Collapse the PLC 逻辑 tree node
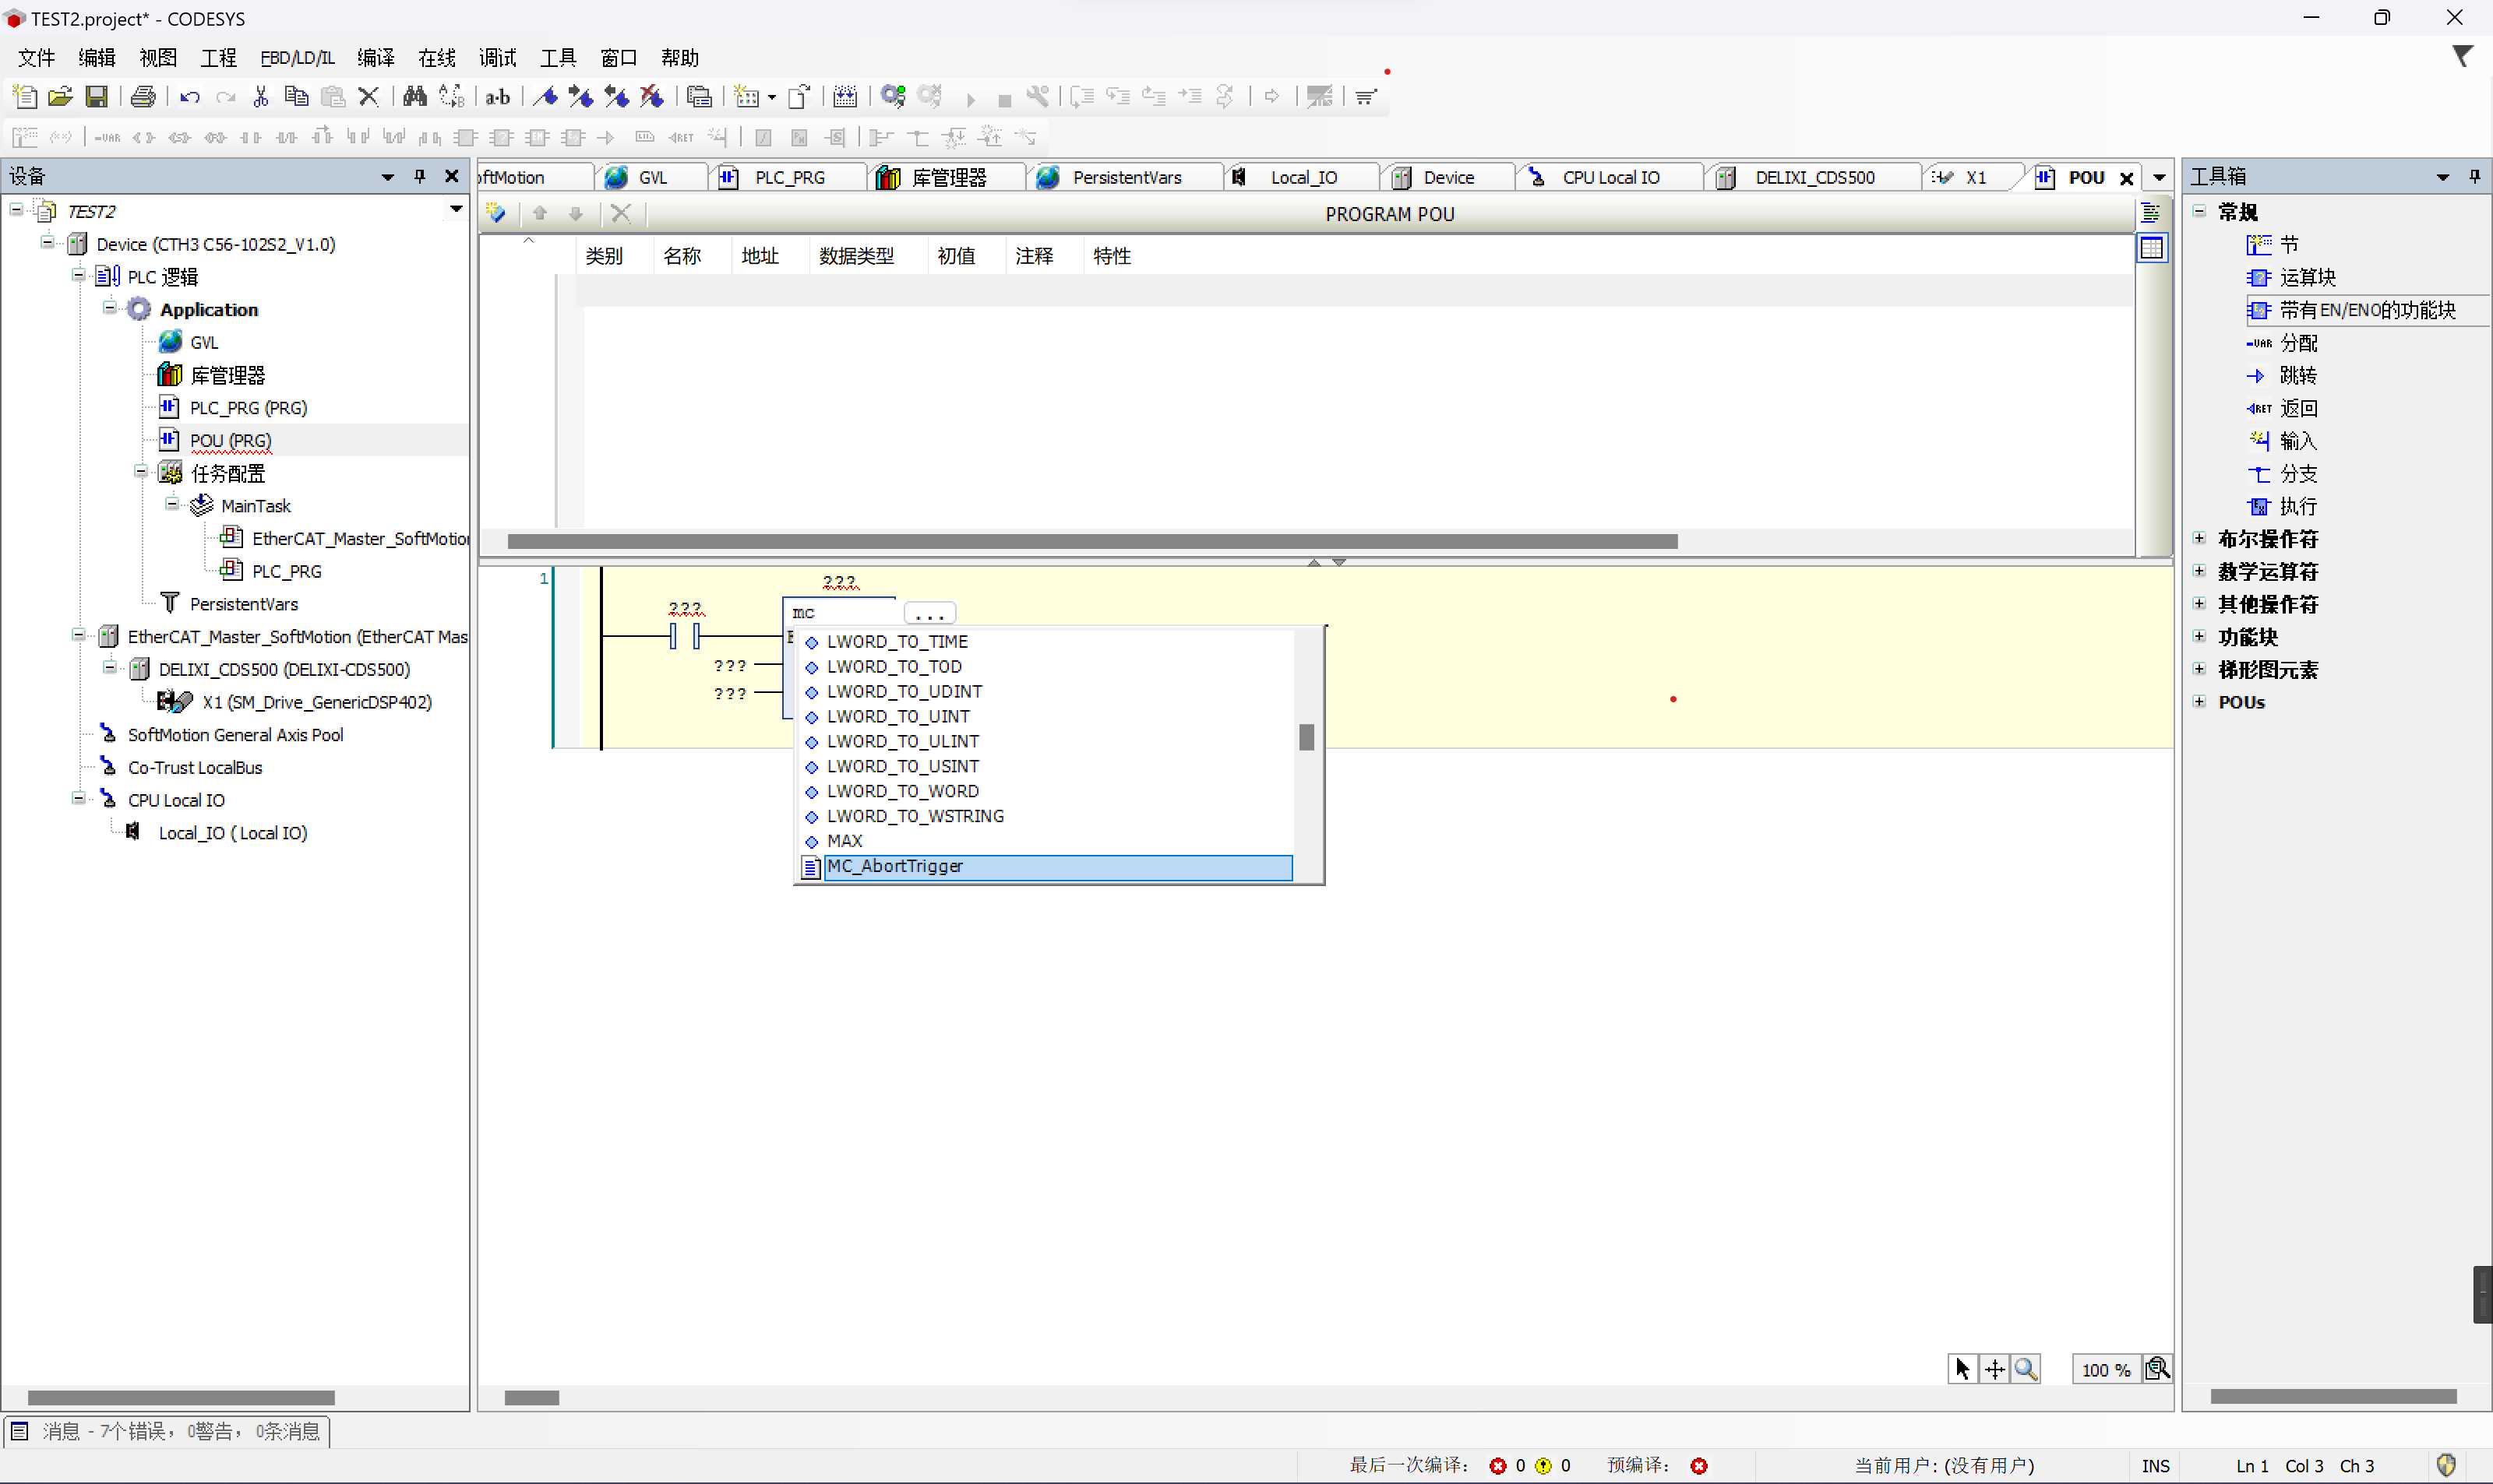The width and height of the screenshot is (2493, 1484). tap(78, 276)
